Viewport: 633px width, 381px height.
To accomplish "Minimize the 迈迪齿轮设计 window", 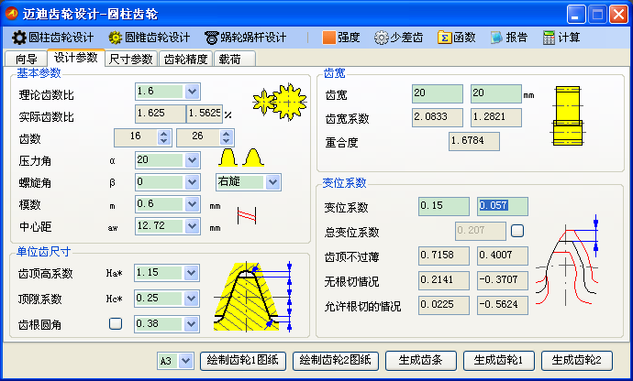I will 576,15.
